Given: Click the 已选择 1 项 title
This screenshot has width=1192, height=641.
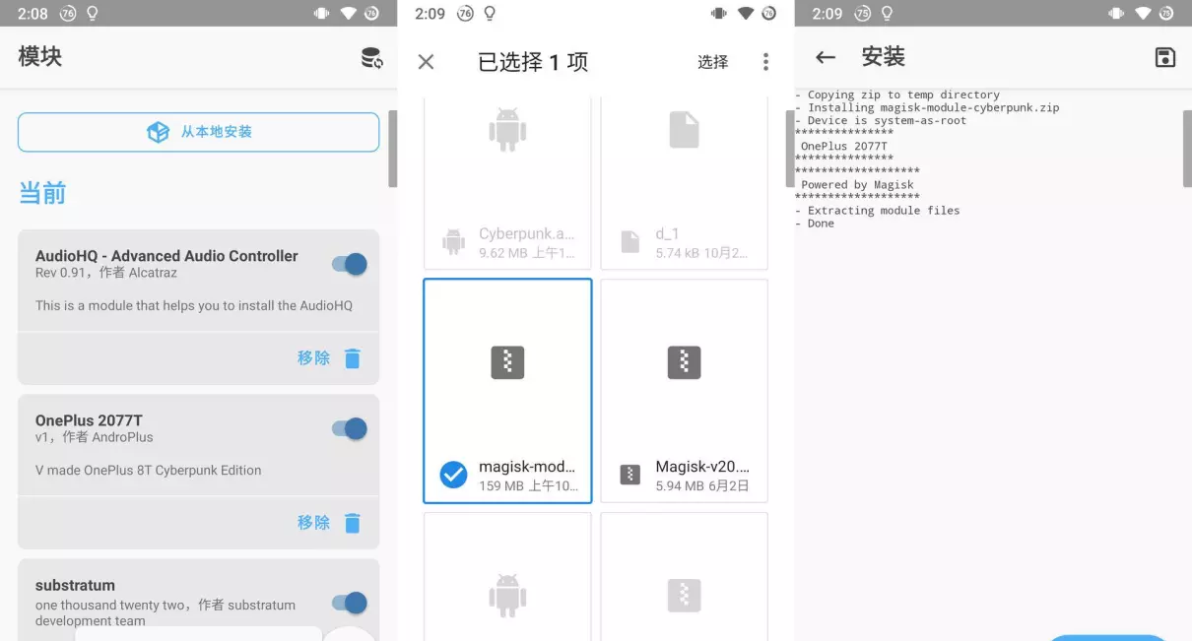Looking at the screenshot, I should [x=533, y=62].
